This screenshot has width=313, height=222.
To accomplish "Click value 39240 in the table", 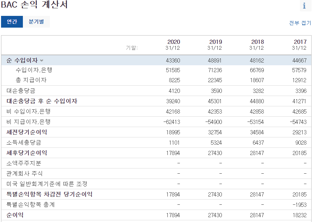I will click(173, 102).
